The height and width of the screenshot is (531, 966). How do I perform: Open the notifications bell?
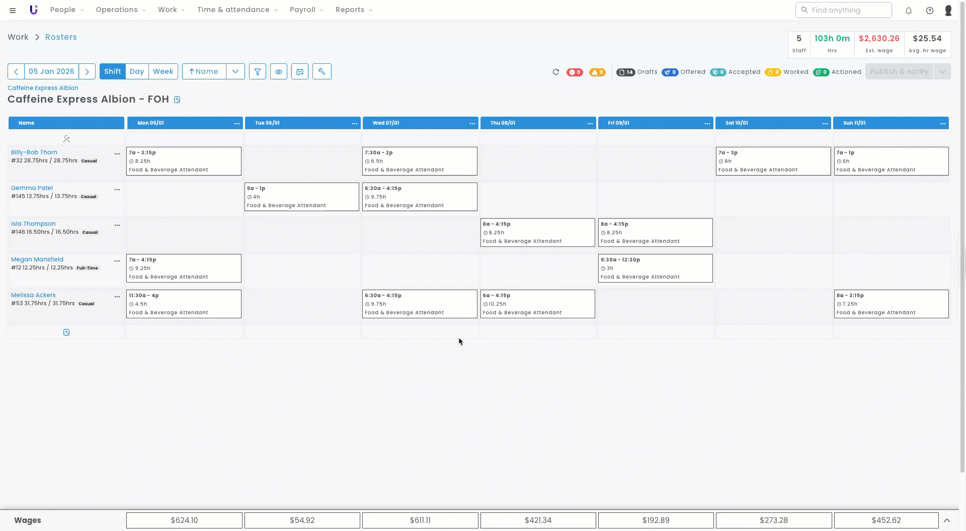tap(908, 10)
